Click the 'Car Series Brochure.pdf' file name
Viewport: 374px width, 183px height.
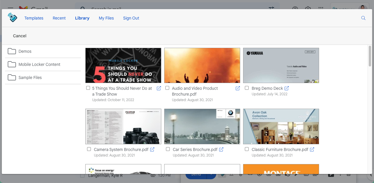195,149
